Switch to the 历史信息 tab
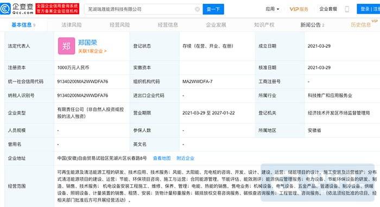 (361, 25)
